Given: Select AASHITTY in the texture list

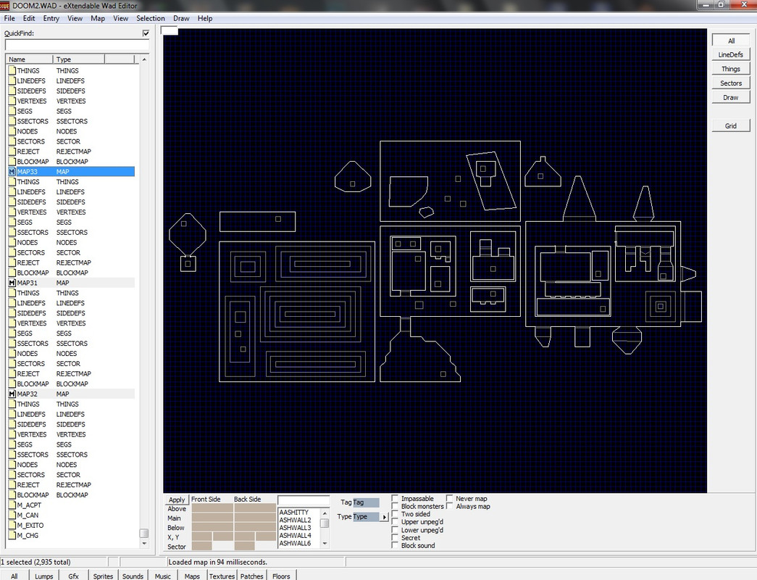Looking at the screenshot, I should pos(293,513).
